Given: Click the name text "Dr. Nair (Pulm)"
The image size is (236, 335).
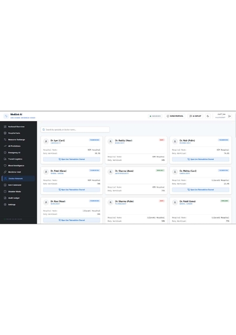Looking at the screenshot, I should click(187, 140).
